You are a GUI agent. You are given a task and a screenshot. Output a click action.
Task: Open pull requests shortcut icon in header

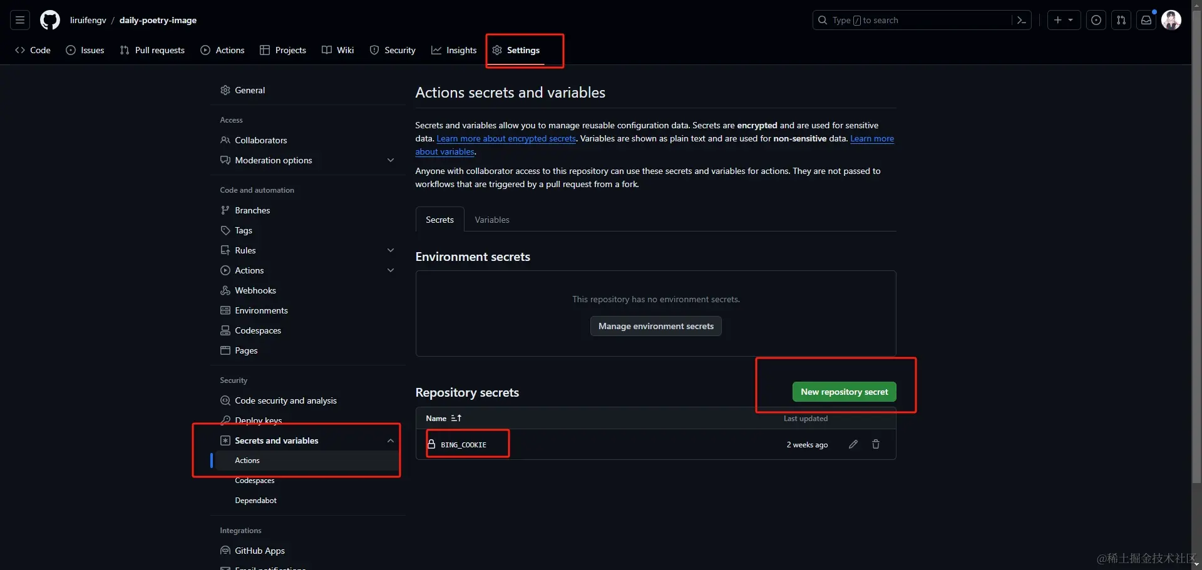(1121, 20)
